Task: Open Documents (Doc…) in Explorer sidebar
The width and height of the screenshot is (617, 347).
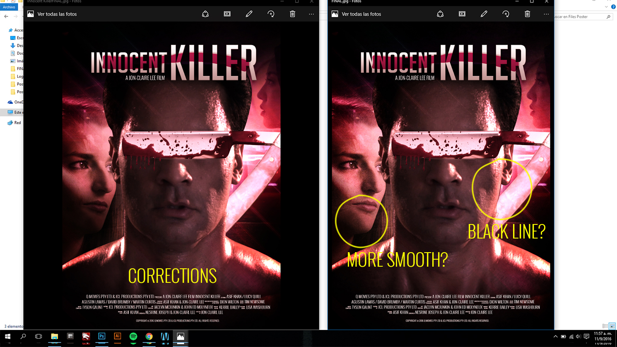Action: 17,53
